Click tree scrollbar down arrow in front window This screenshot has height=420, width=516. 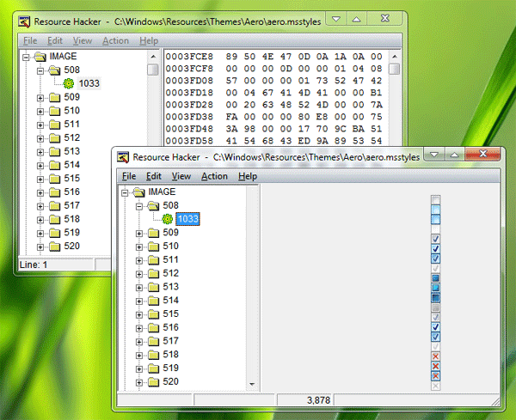pyautogui.click(x=252, y=384)
